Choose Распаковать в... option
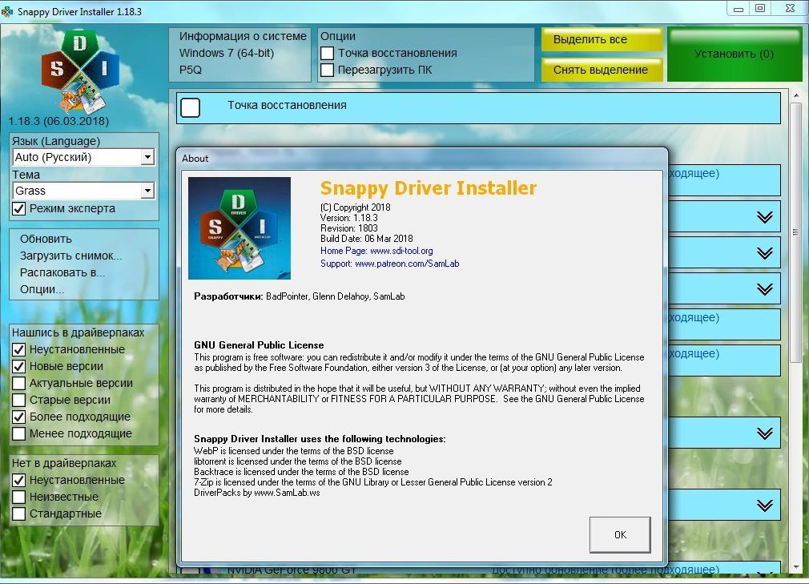Image resolution: width=809 pixels, height=584 pixels. (x=62, y=272)
